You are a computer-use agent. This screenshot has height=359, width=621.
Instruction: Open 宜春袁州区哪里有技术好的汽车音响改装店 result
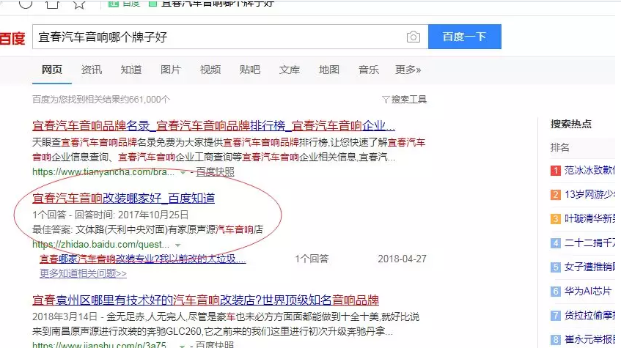pos(205,300)
